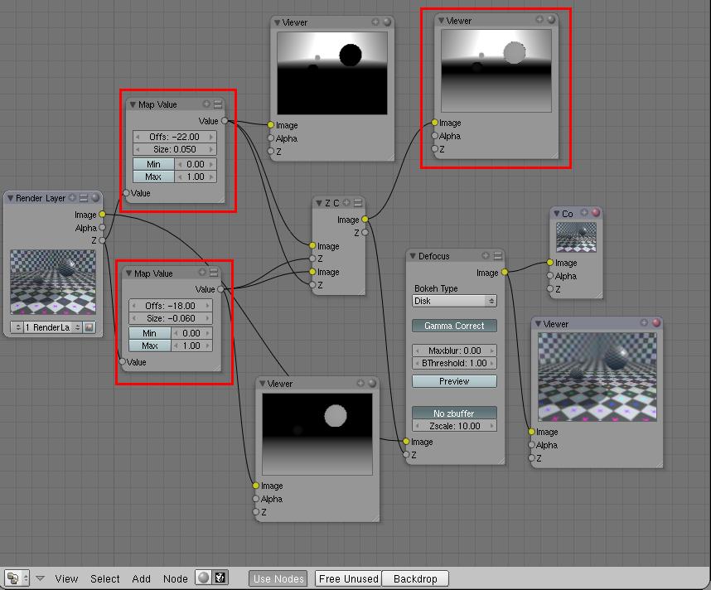Toggle Max on Map Value node with Offs -22.00
The height and width of the screenshot is (590, 711).
(x=153, y=177)
